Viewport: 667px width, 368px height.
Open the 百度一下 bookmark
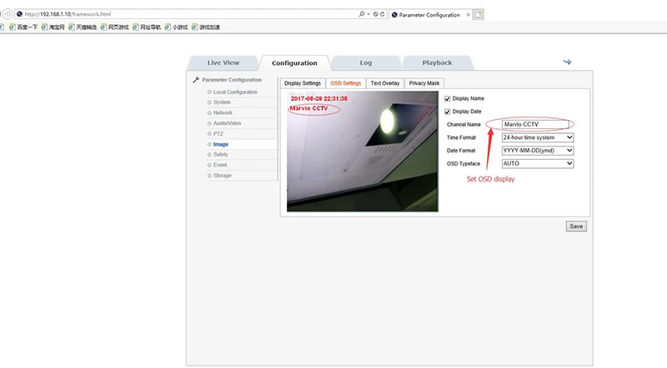click(x=23, y=27)
